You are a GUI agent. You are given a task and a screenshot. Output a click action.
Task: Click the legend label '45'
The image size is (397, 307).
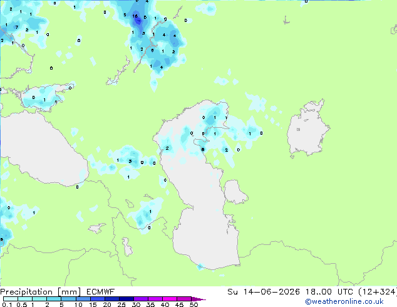(x=179, y=304)
